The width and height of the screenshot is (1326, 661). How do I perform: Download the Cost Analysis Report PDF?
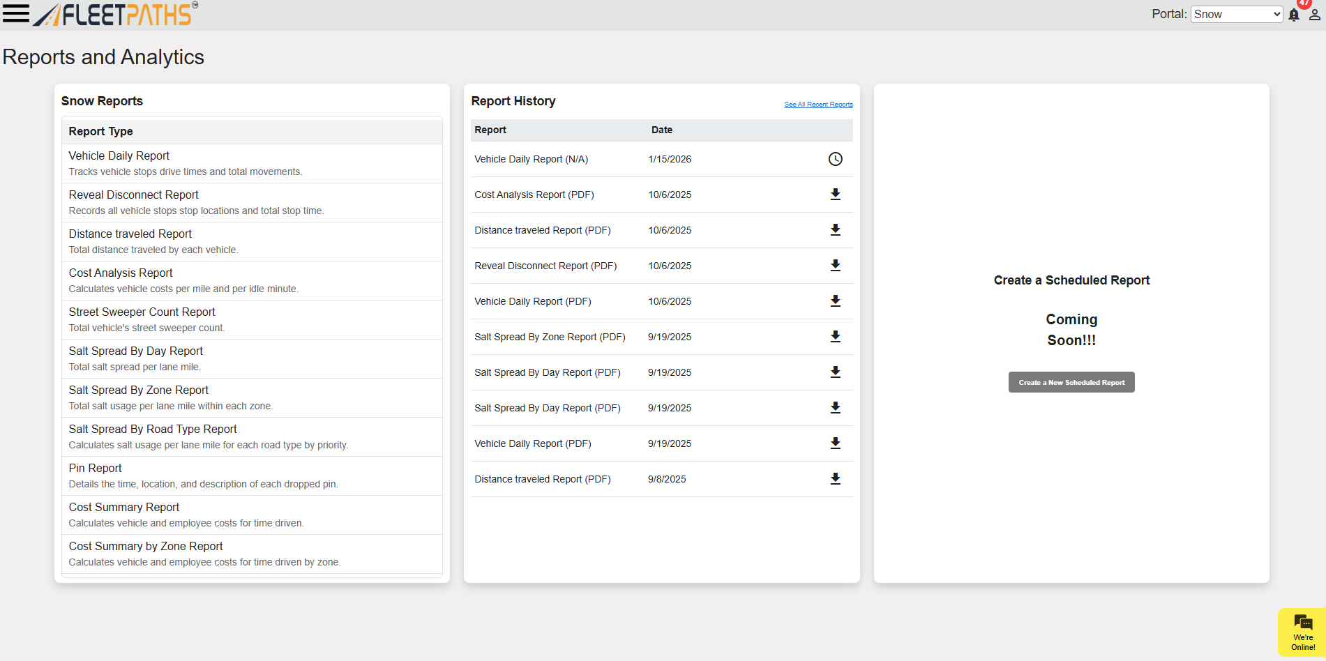tap(835, 195)
